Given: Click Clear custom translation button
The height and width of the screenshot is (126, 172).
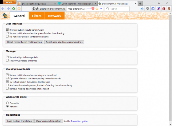Looking at the screenshot, I should click(x=49, y=121).
